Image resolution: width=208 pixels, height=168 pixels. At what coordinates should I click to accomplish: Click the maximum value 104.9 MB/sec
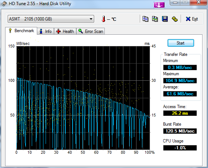click(x=180, y=81)
